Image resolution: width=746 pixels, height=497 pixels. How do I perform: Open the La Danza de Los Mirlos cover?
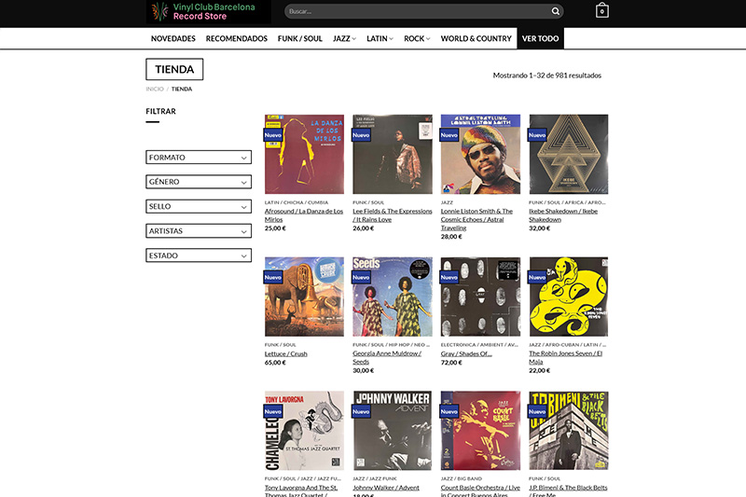point(305,154)
